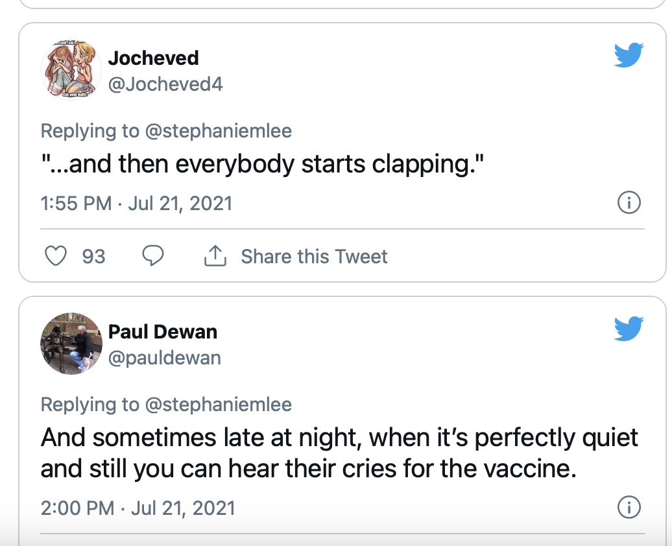
Task: Click the Twitter bird icon on Jocheved's tweet
Action: tap(629, 55)
